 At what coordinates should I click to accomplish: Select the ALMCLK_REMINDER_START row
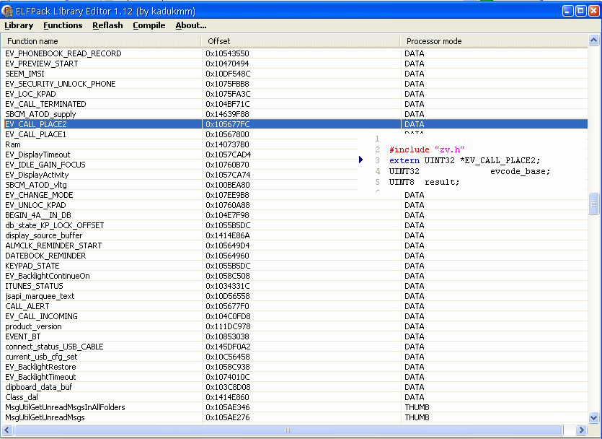[294, 245]
